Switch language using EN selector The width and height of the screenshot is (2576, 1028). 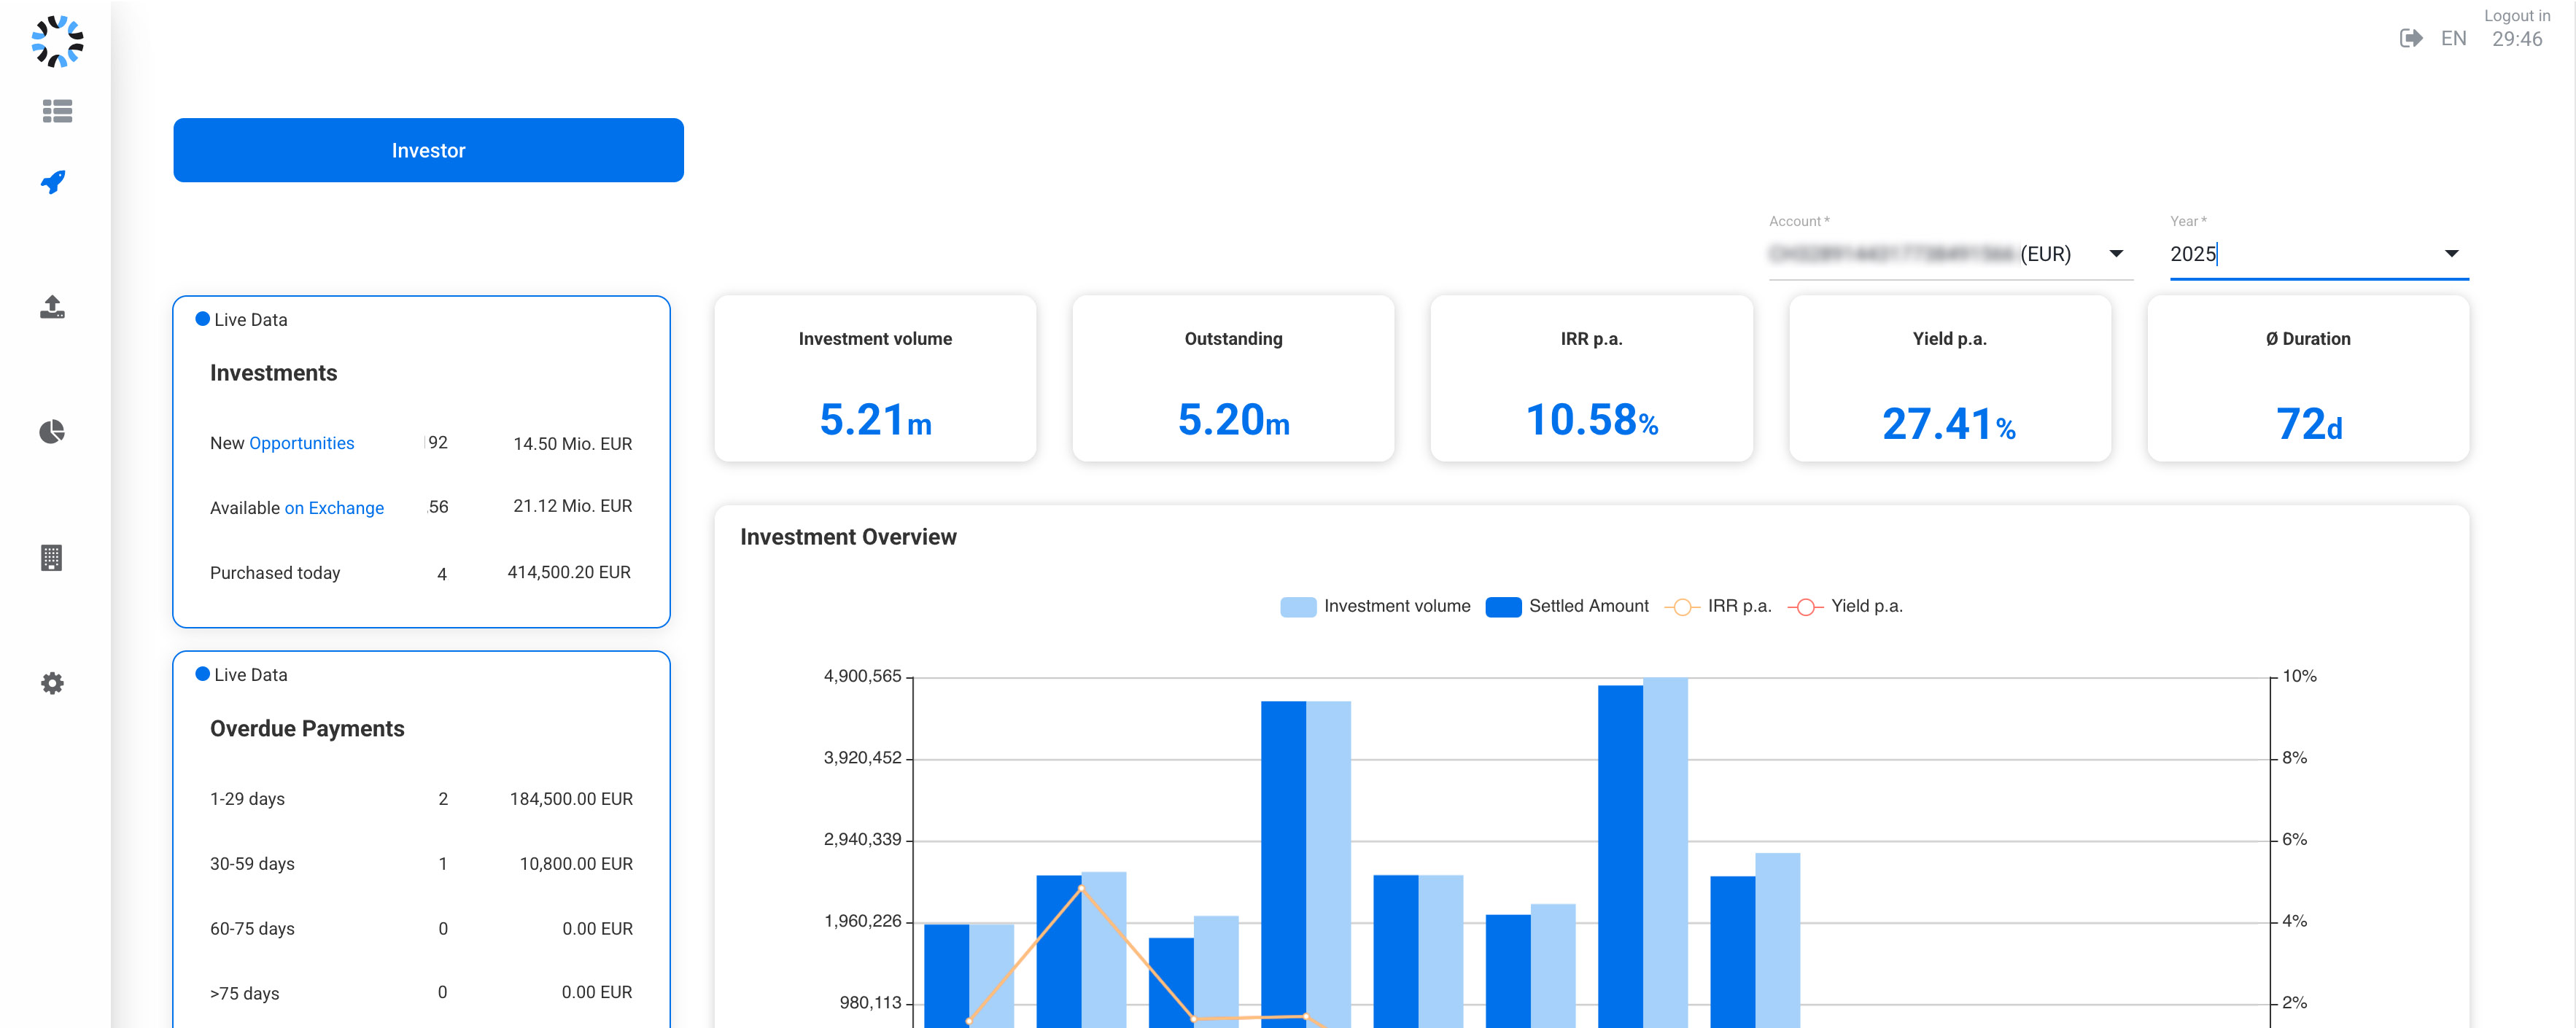tap(2453, 39)
